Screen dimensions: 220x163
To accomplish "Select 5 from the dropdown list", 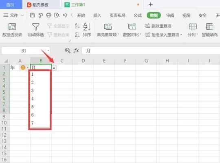I will [x=33, y=107].
